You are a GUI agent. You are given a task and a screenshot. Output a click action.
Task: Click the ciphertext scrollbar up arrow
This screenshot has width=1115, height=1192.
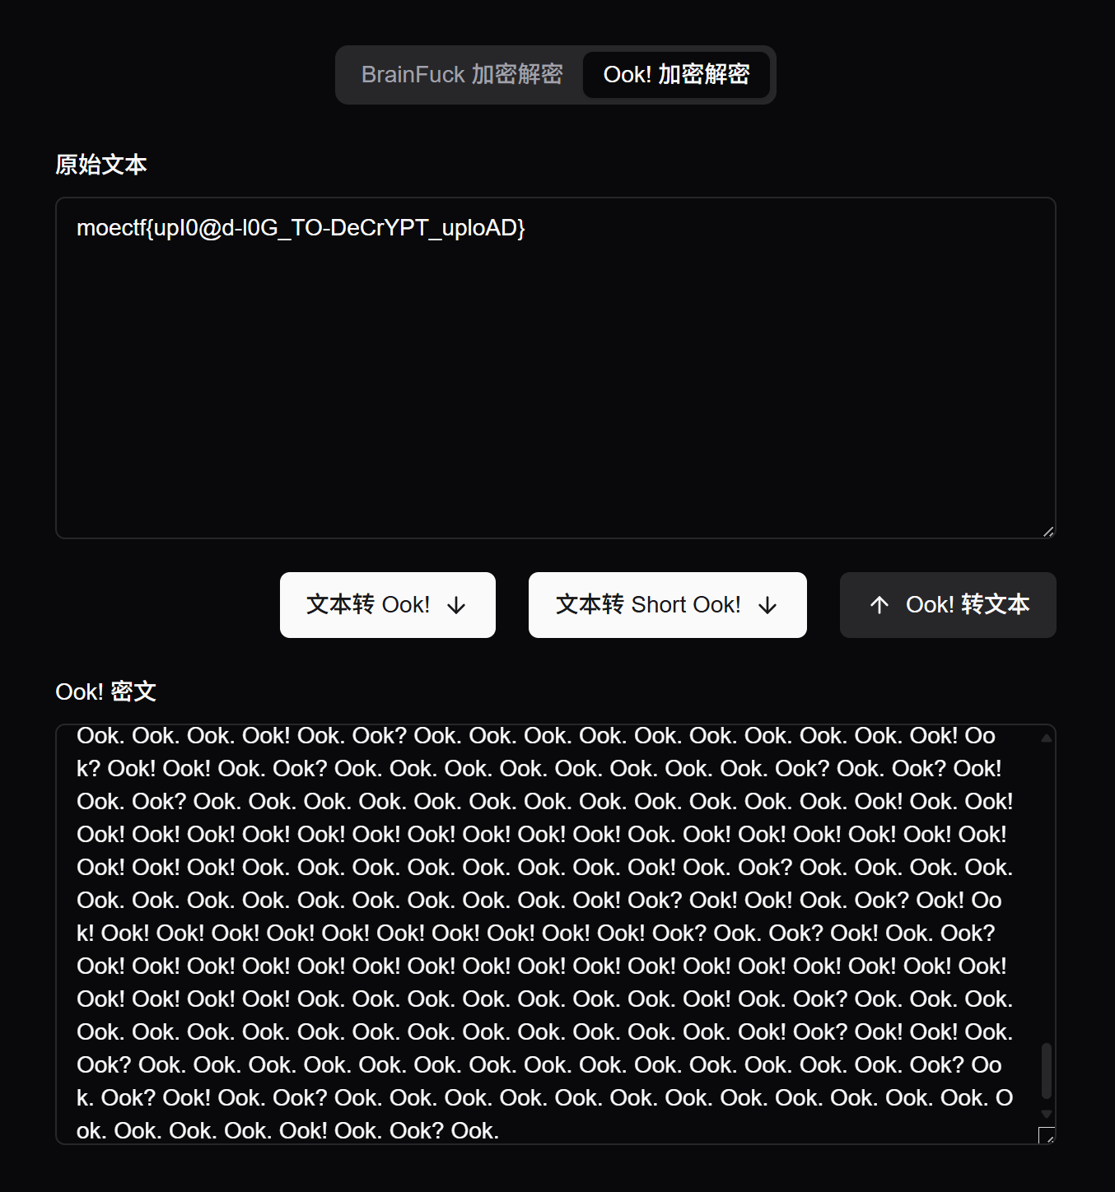(1047, 738)
